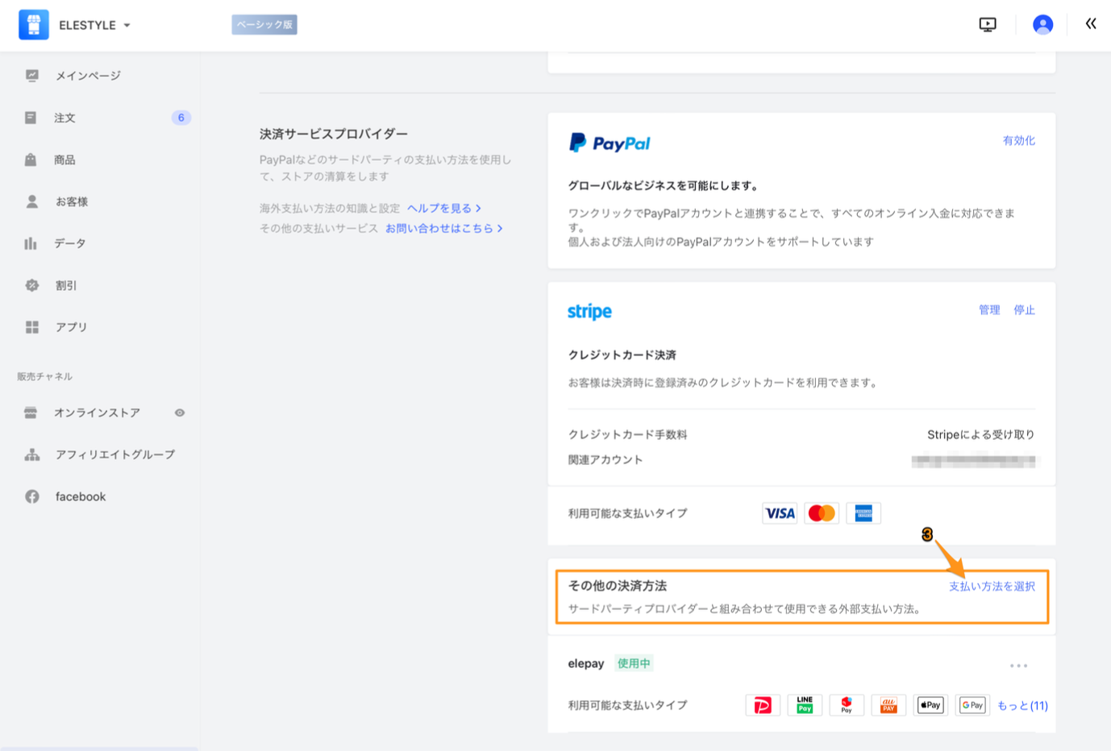Collapse the panel with the double chevron
The height and width of the screenshot is (751, 1111).
pos(1090,23)
